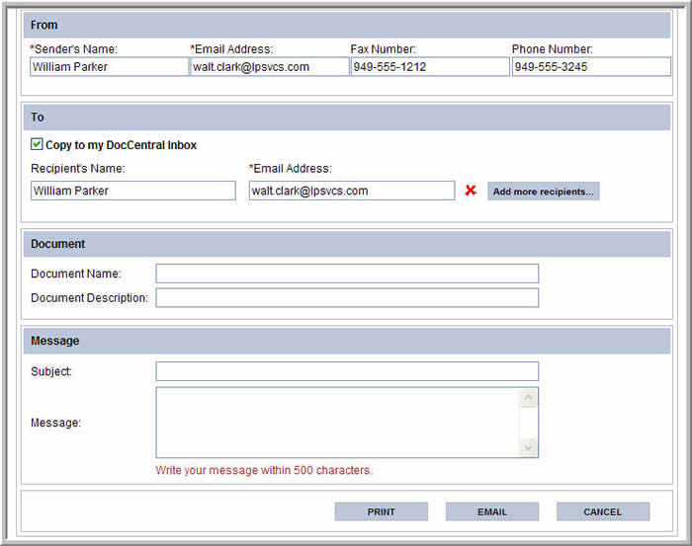Click into the Phone Number field

590,67
